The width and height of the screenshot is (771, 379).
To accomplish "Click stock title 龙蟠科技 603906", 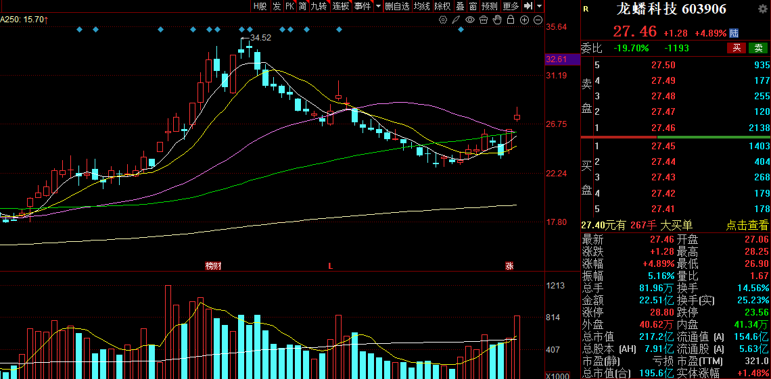I will click(672, 9).
